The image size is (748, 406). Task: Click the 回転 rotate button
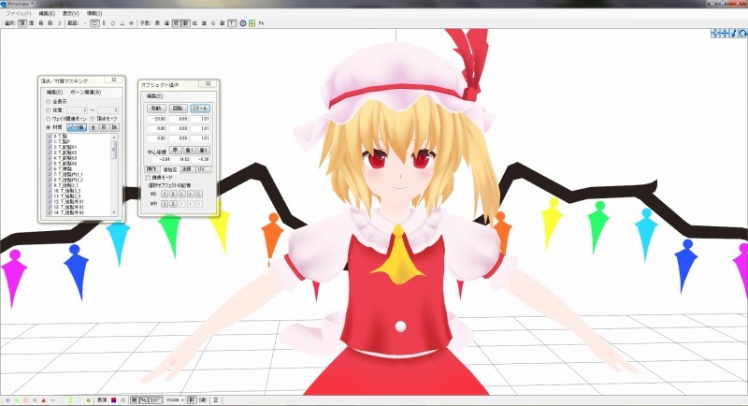[x=178, y=109]
